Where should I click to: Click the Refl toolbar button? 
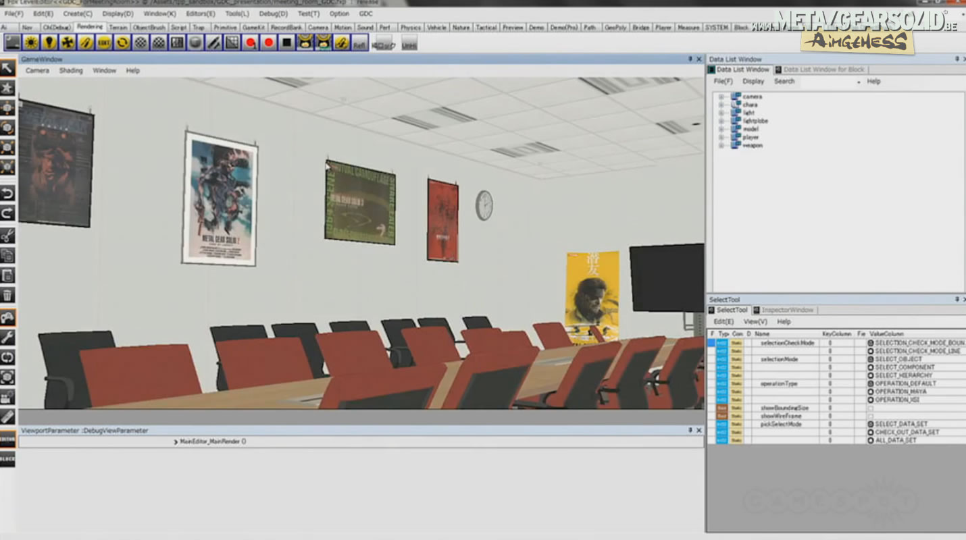(360, 43)
